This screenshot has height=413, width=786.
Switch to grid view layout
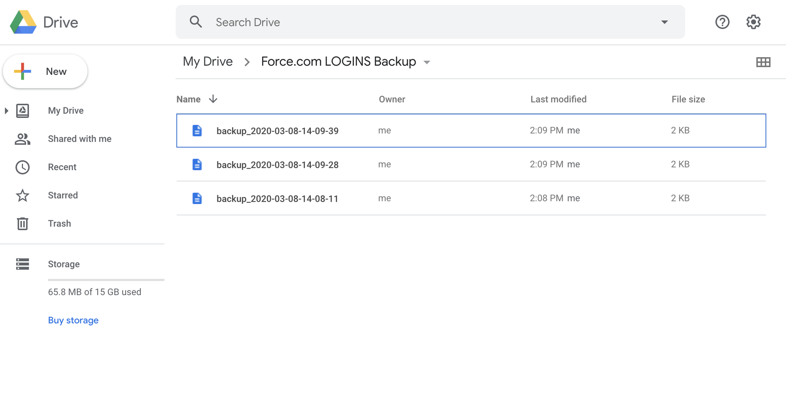[x=763, y=62]
